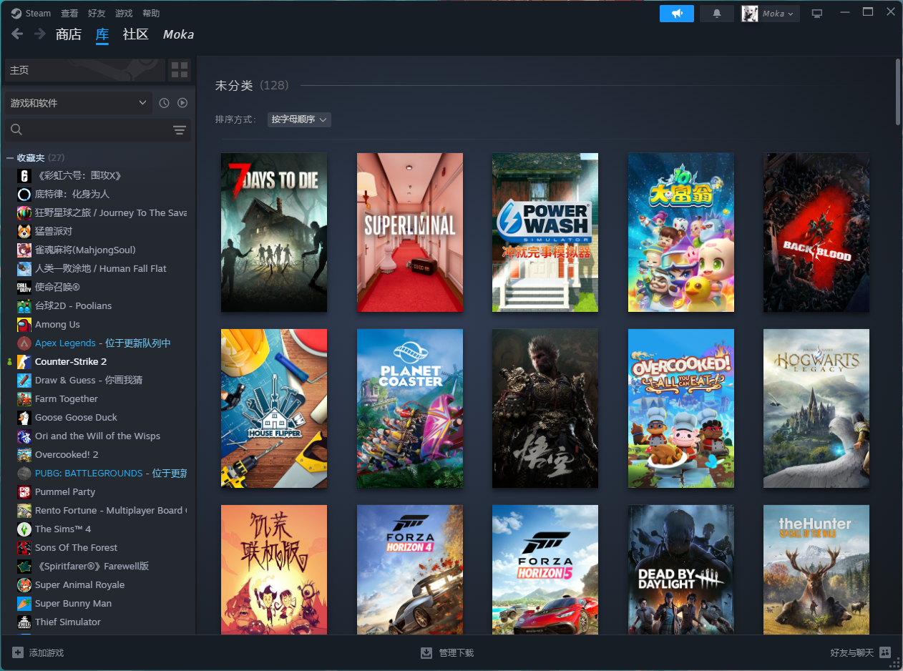
Task: Click the Big Picture mode monitor icon
Action: [x=816, y=14]
